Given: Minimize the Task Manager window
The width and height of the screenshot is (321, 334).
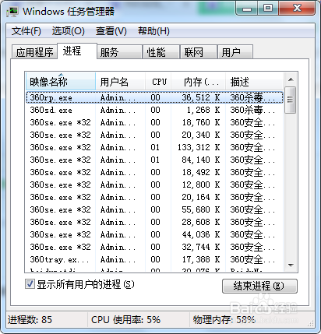Looking at the screenshot, I should click(x=247, y=9).
